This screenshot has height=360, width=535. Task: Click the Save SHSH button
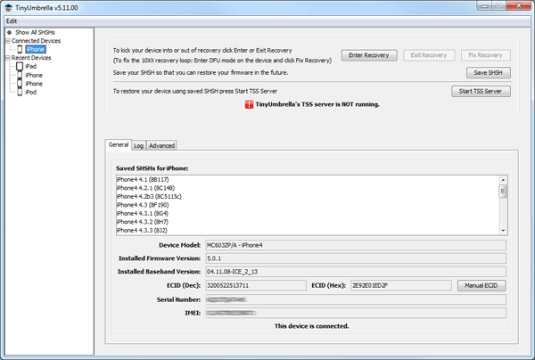pyautogui.click(x=489, y=72)
